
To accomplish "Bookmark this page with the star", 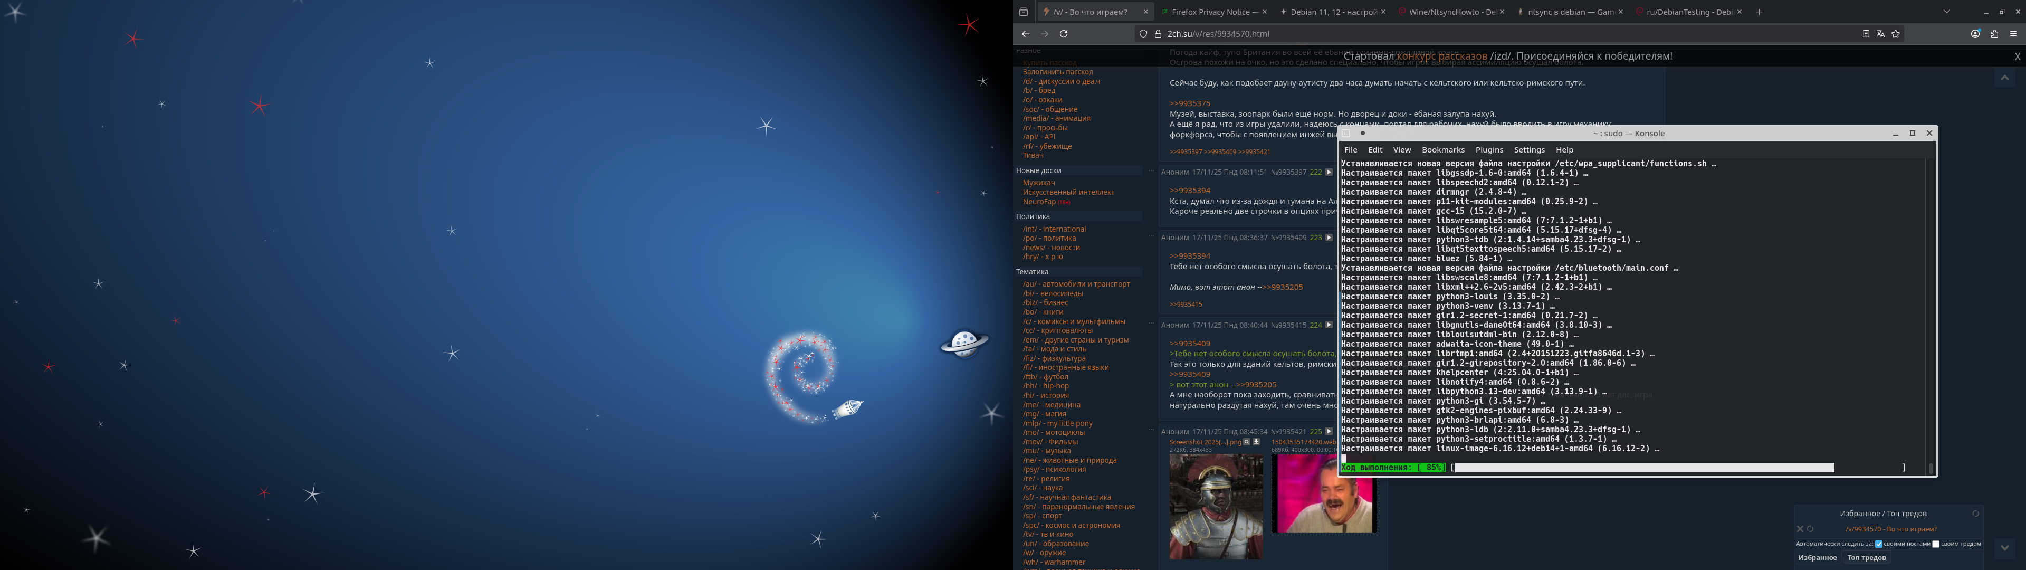I will click(1896, 34).
